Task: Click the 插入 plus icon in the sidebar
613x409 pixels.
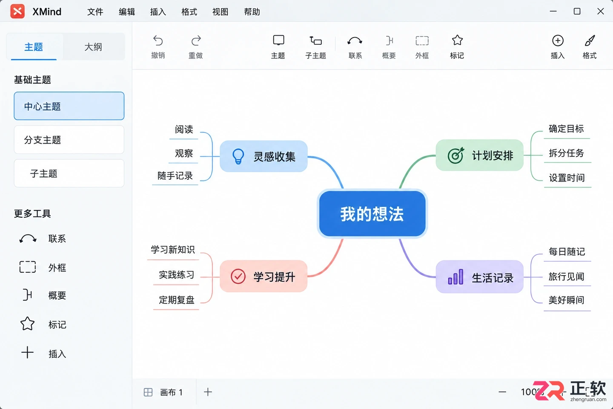Action: pos(27,352)
